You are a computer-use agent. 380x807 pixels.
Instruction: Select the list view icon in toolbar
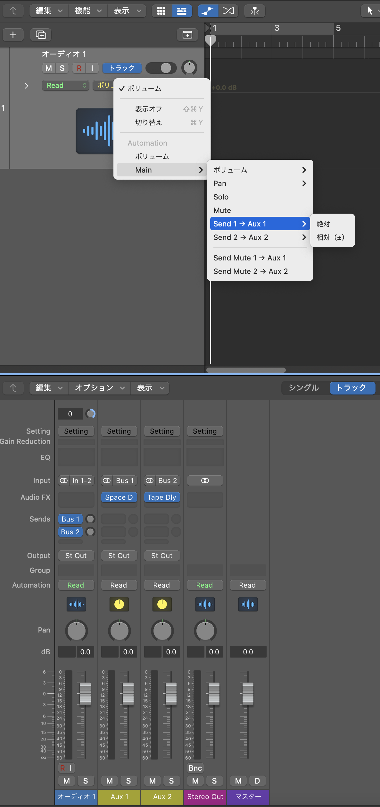pyautogui.click(x=182, y=11)
